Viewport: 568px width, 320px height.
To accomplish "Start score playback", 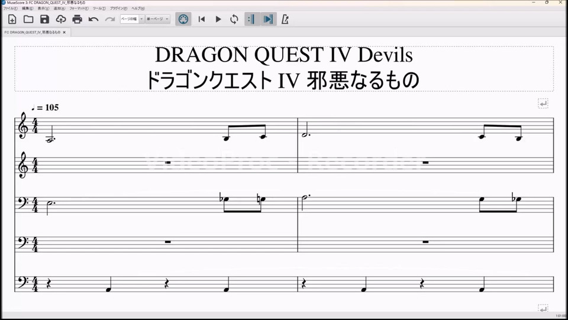I will 218,19.
